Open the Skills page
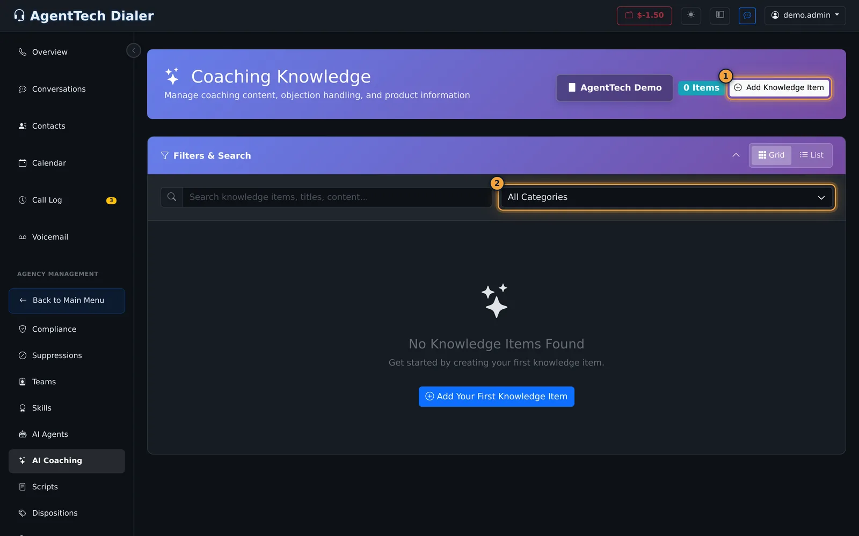The height and width of the screenshot is (536, 859). click(67, 408)
